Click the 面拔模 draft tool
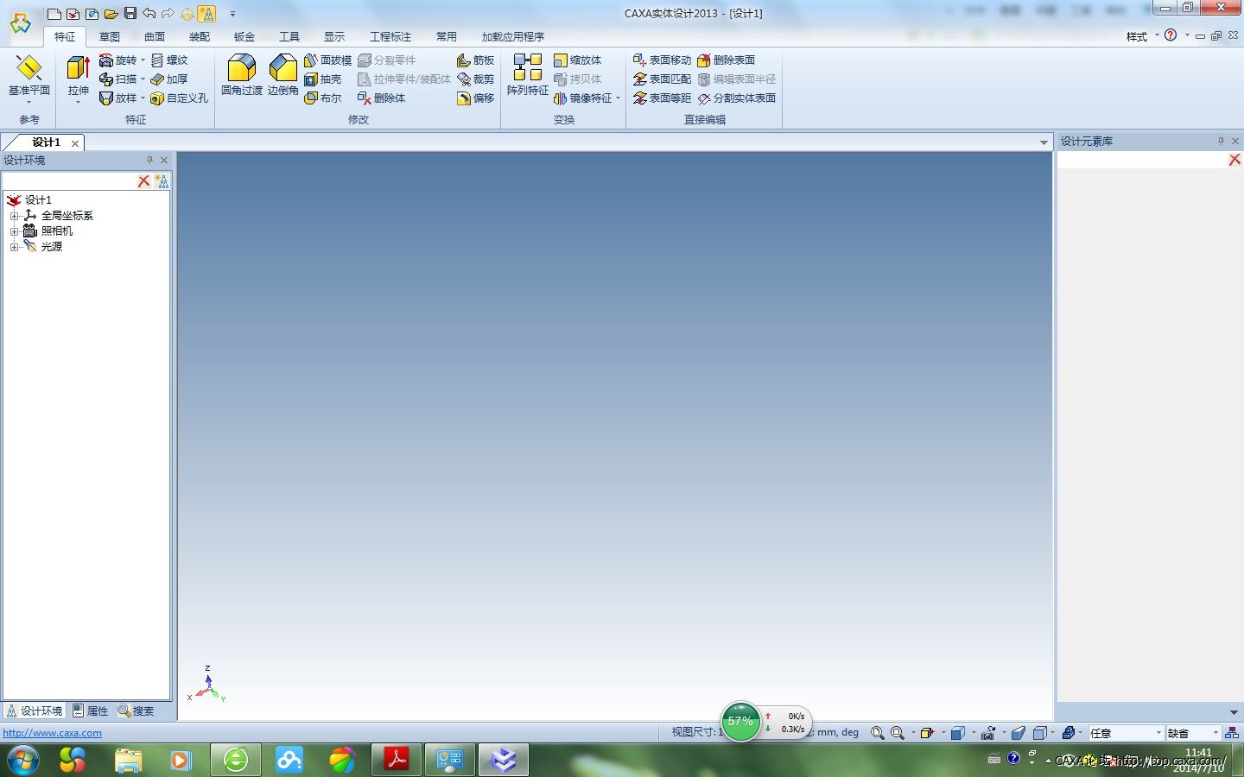 (327, 60)
